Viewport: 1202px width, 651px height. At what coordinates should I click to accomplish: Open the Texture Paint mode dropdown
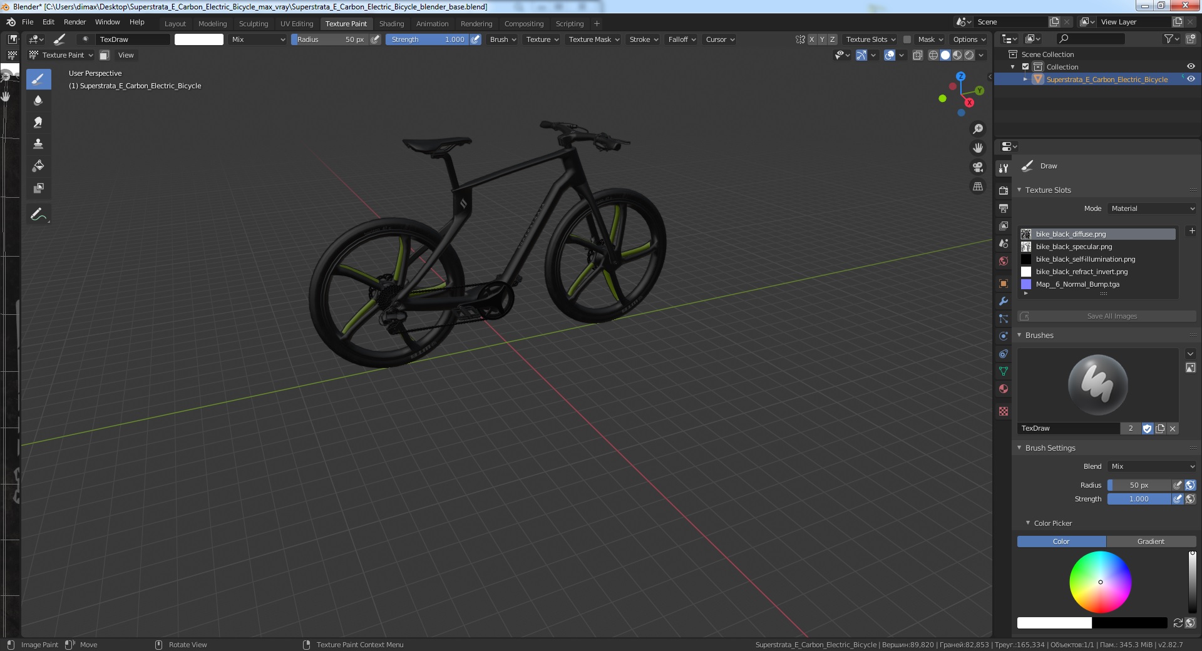(61, 55)
